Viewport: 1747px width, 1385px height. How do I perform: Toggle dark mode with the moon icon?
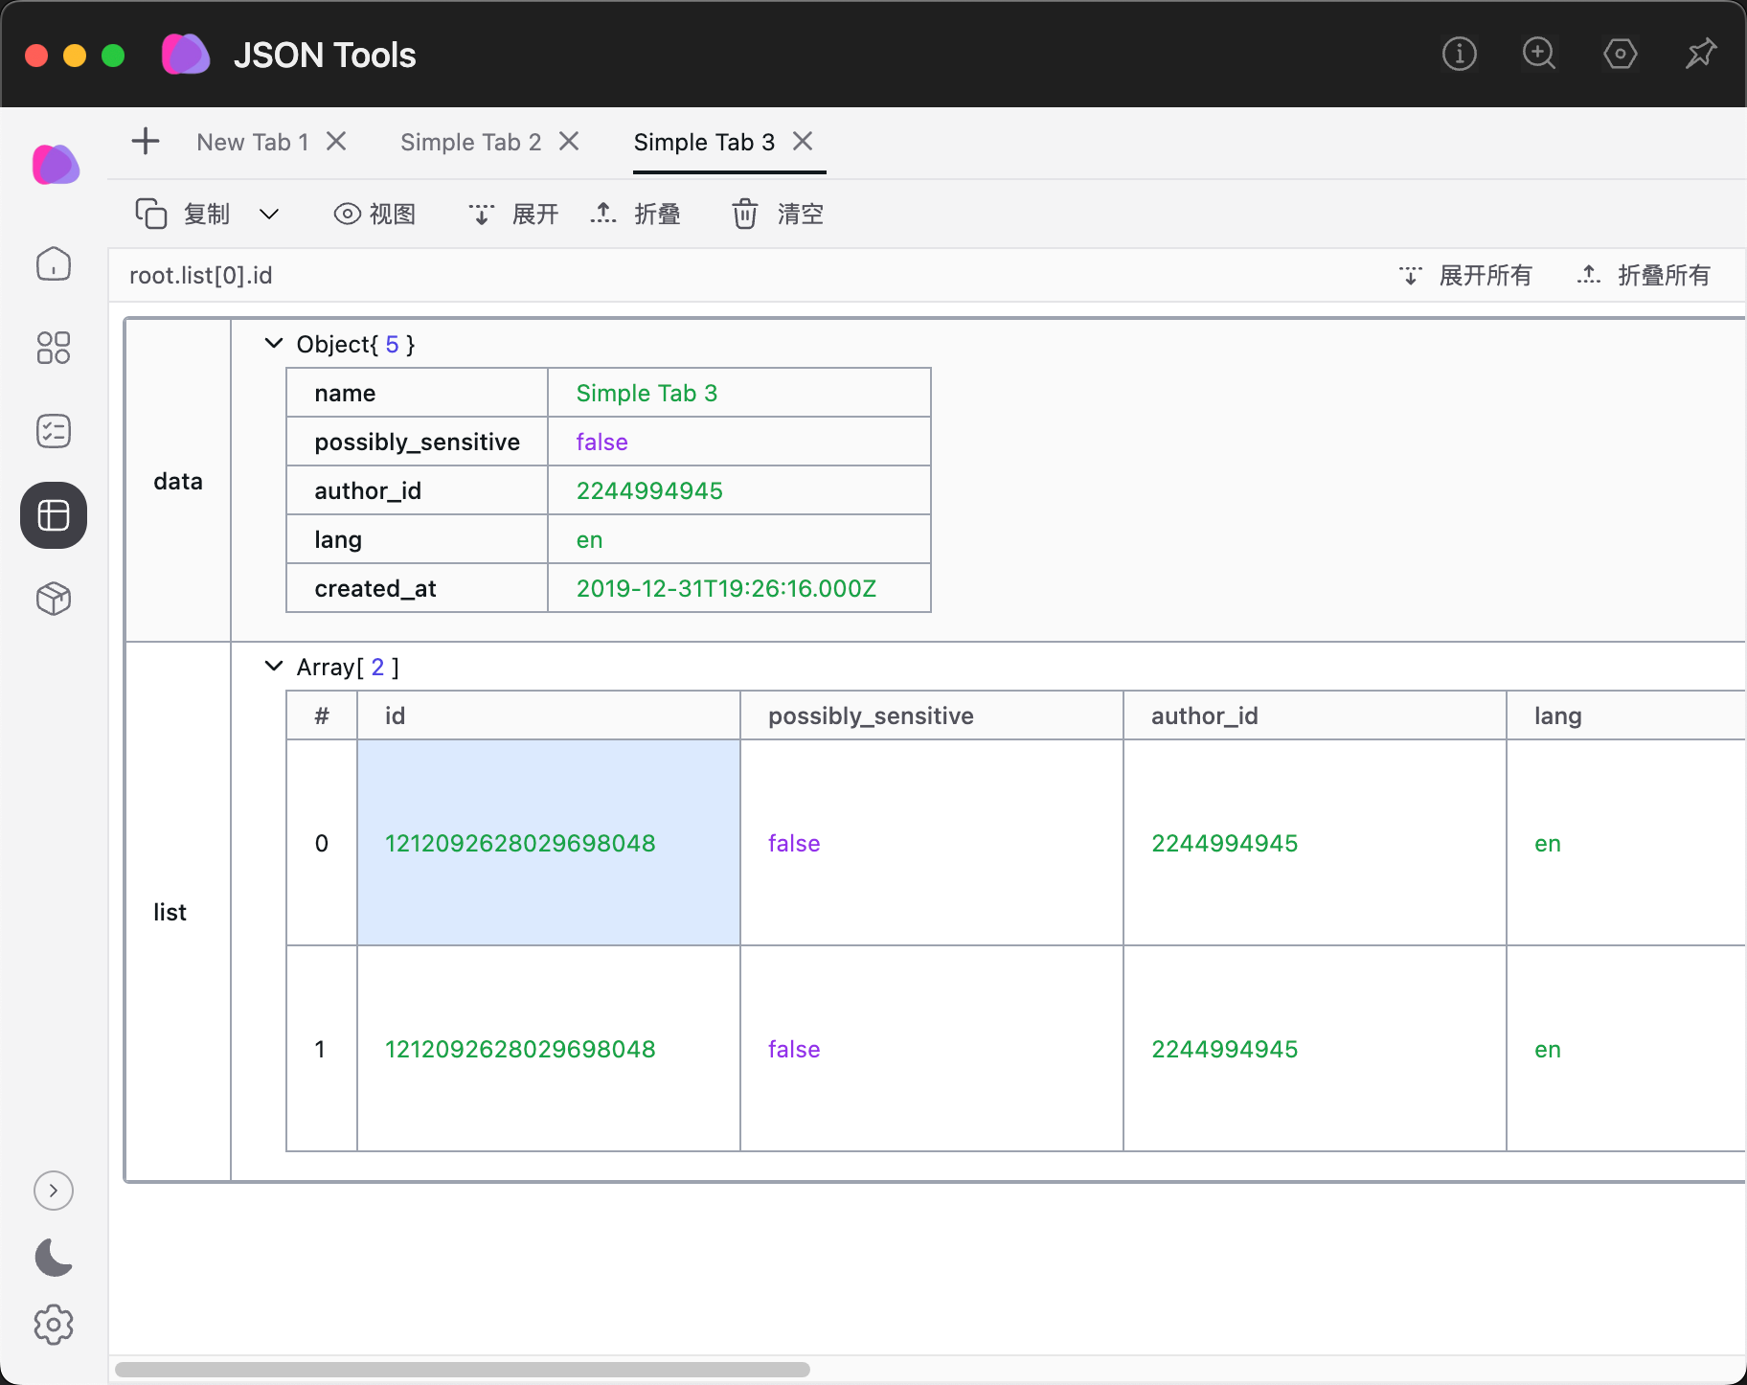pyautogui.click(x=54, y=1258)
